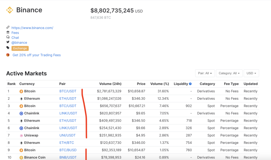Click the Chainlink icon in row 4
This screenshot has height=160, width=271.
(21, 113)
